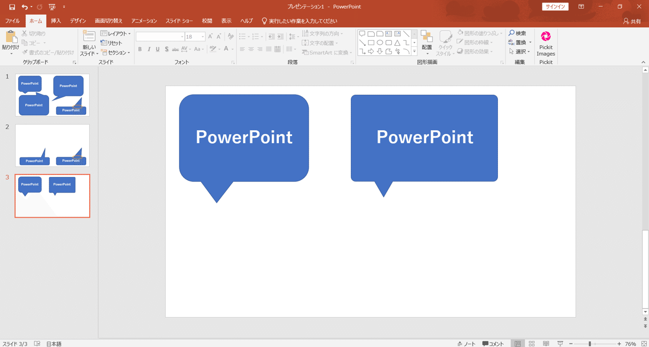The image size is (649, 347).
Task: Open the Section (セクション) dropdown
Action: click(116, 52)
